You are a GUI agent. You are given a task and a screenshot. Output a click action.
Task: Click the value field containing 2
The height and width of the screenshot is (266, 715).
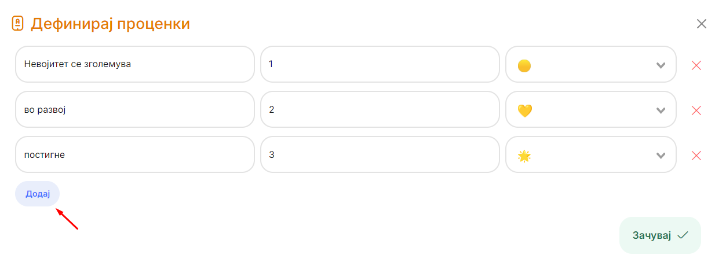380,109
